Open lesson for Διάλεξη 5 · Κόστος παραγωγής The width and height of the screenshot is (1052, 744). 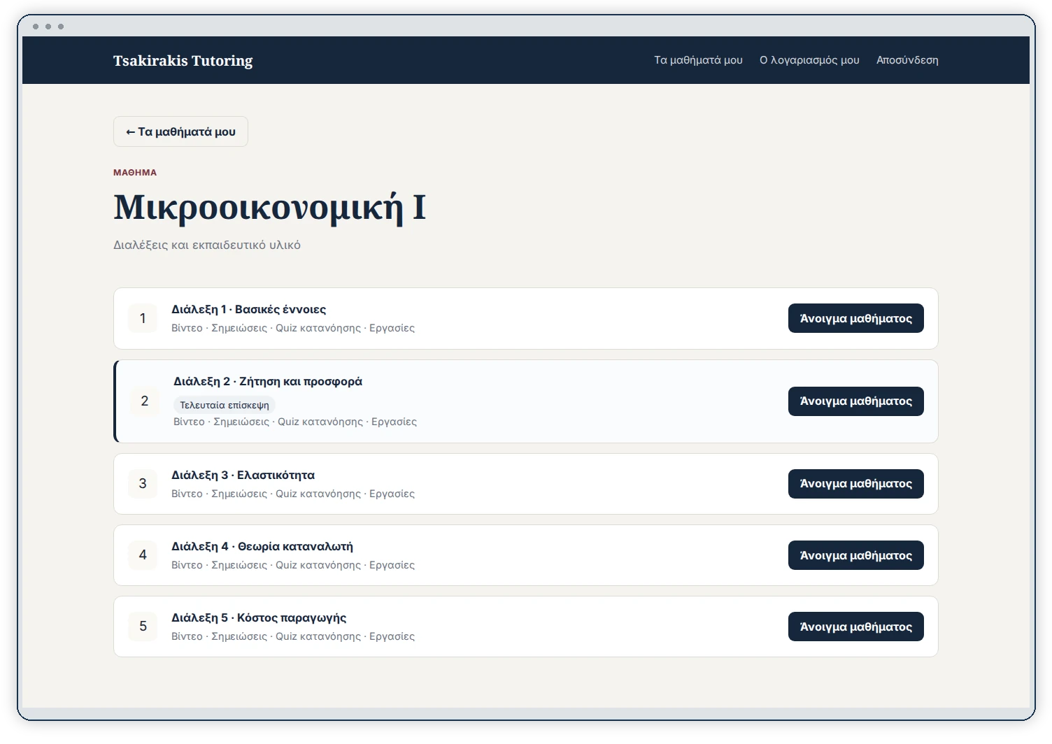click(855, 627)
